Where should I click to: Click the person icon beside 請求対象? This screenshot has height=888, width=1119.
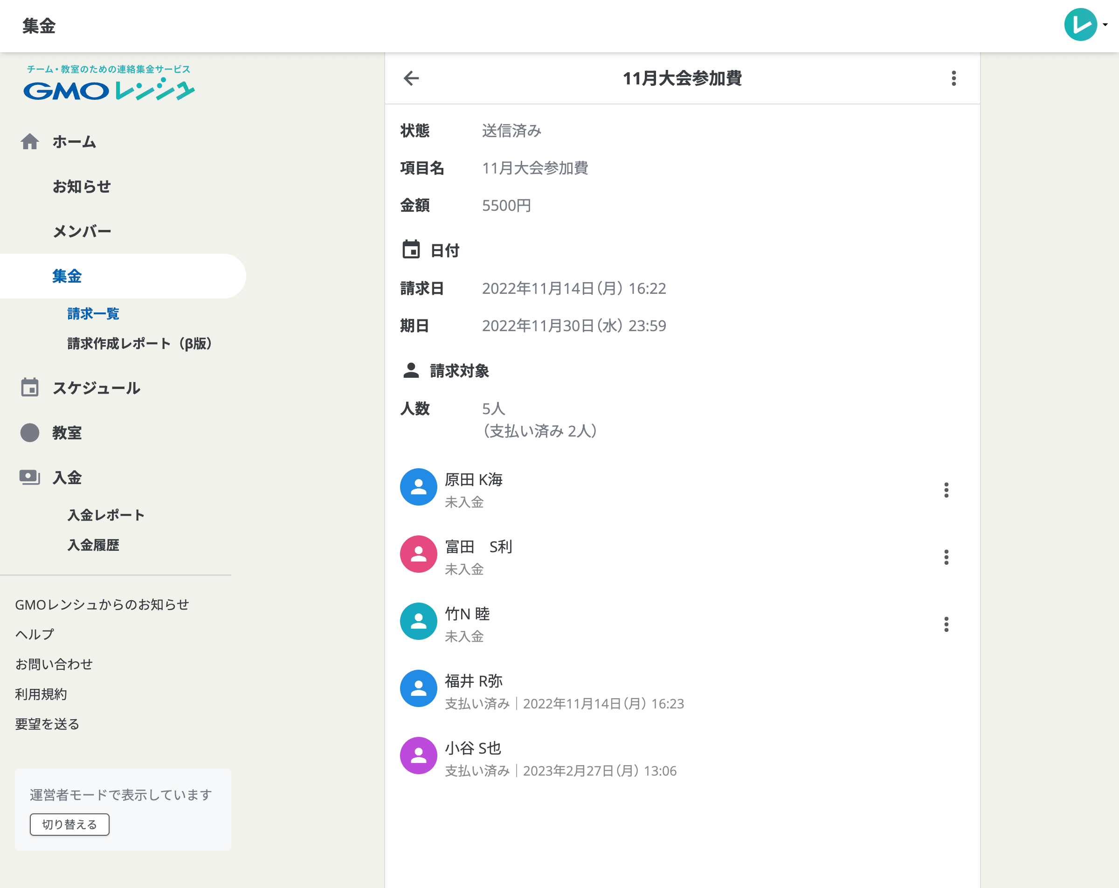click(411, 370)
